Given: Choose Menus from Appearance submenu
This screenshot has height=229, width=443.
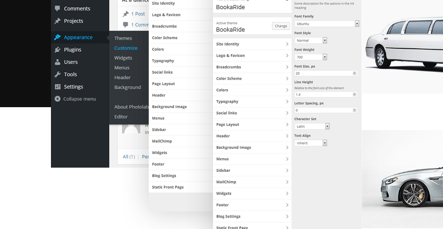Looking at the screenshot, I should coord(122,68).
